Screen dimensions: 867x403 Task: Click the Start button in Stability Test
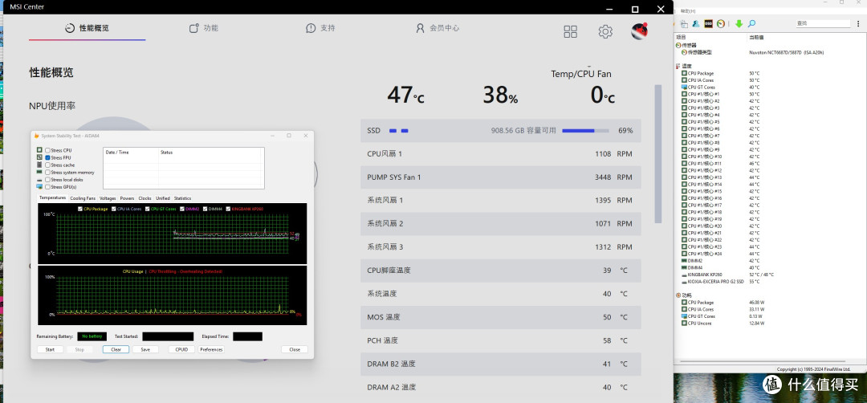(50, 349)
